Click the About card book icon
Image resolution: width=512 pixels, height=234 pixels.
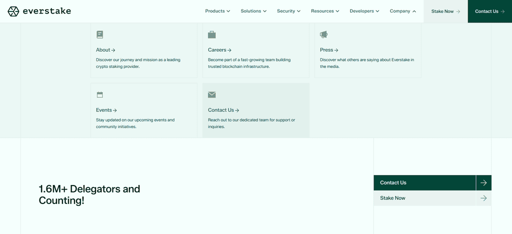[100, 34]
